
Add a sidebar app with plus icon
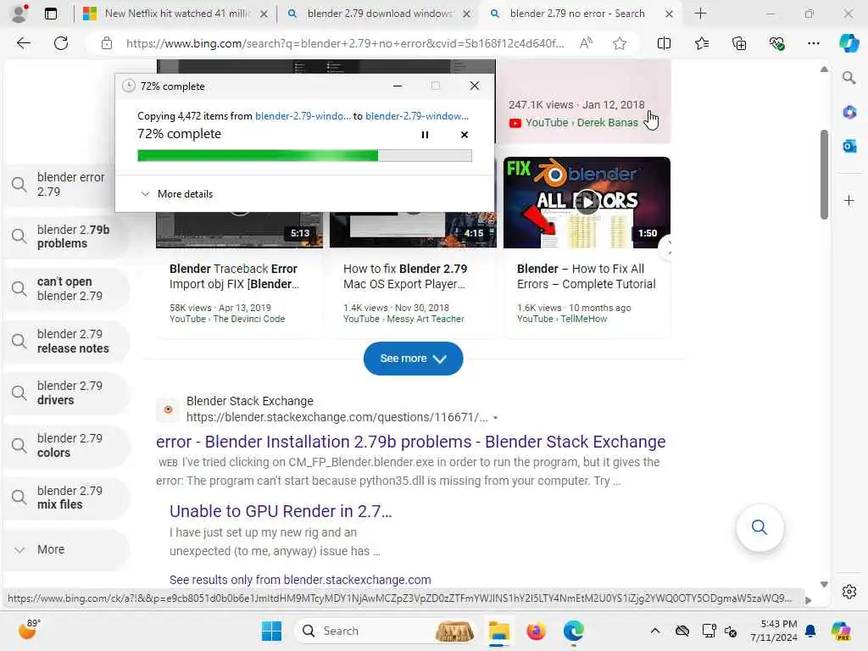click(x=849, y=200)
